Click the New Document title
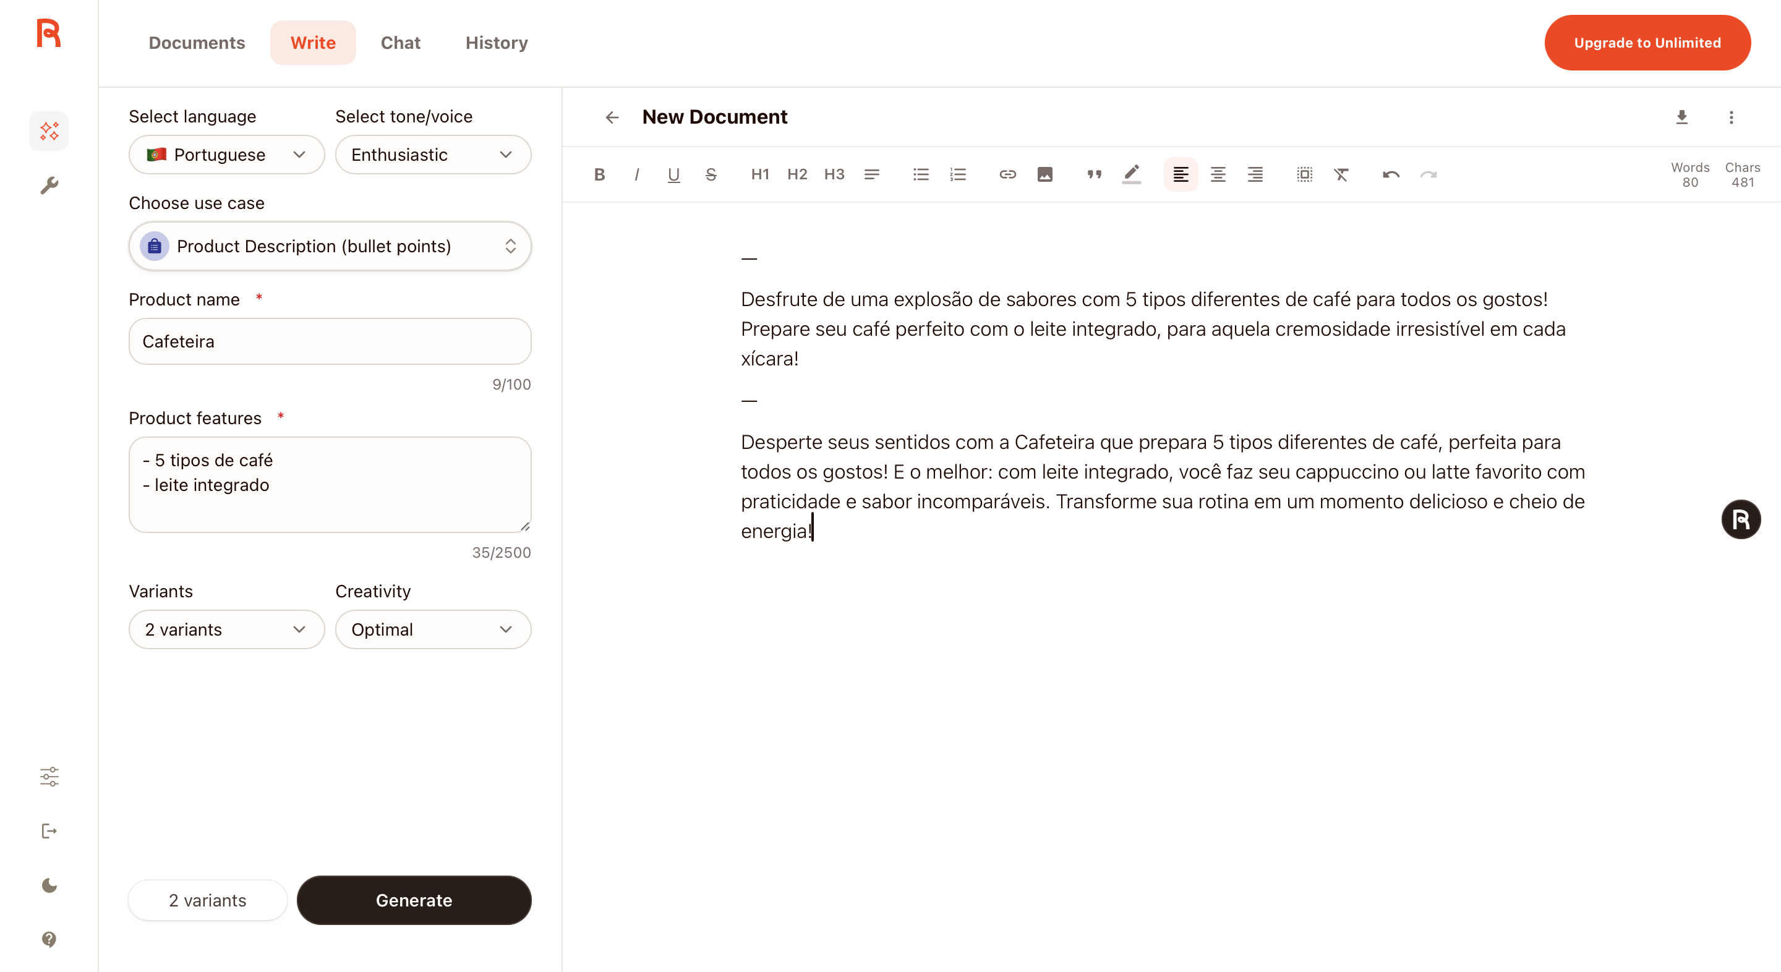This screenshot has width=1781, height=972. (715, 117)
